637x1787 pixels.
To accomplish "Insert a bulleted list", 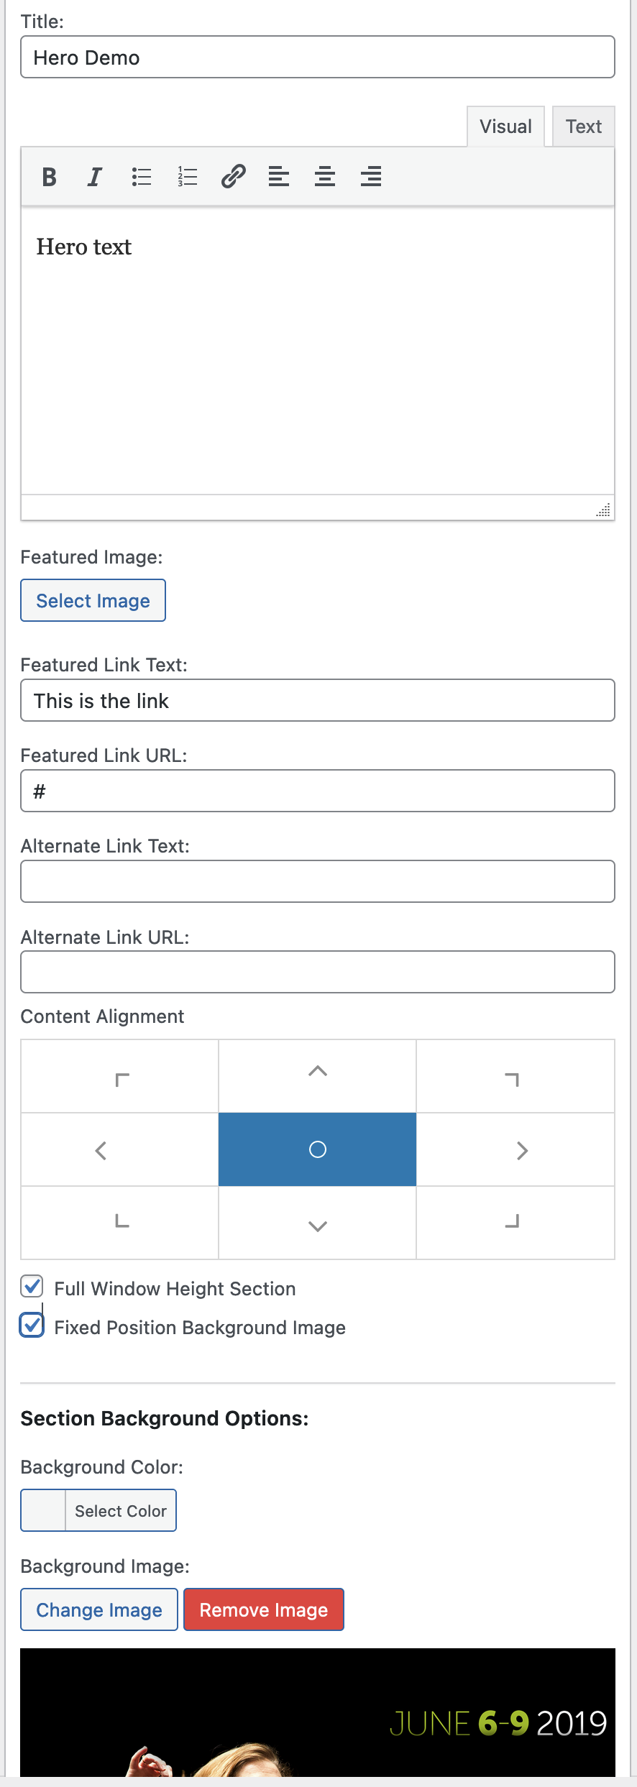I will [x=142, y=177].
